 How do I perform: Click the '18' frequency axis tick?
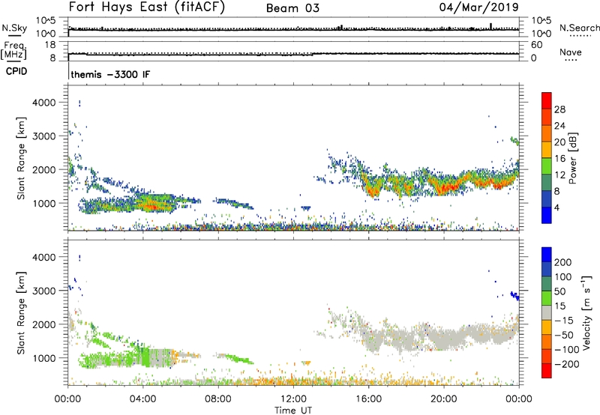point(50,45)
